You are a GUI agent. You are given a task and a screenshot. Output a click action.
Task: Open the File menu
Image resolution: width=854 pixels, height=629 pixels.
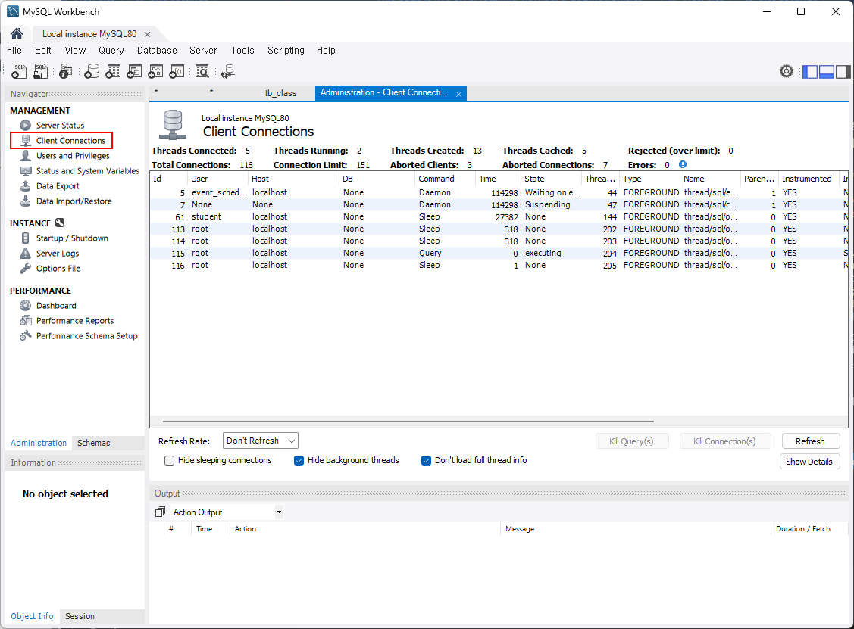[14, 51]
